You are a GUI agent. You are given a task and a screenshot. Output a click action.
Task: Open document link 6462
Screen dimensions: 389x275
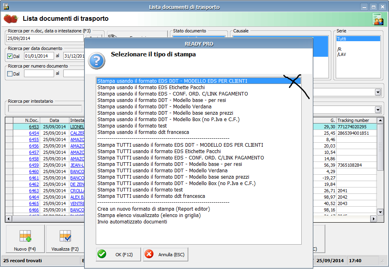pos(34,184)
